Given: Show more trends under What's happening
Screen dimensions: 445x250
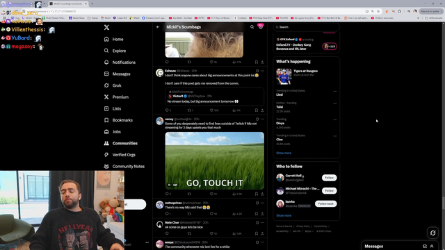Looking at the screenshot, I should pyautogui.click(x=284, y=153).
